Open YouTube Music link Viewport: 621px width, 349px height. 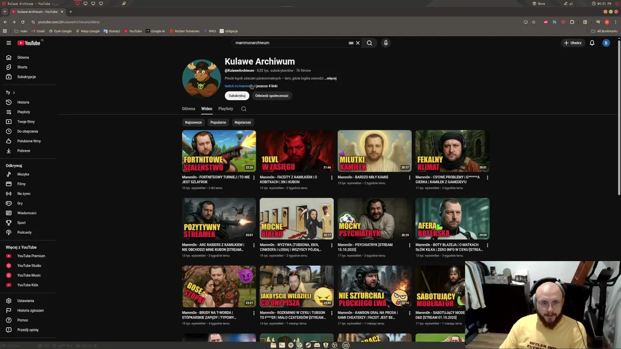pyautogui.click(x=29, y=275)
